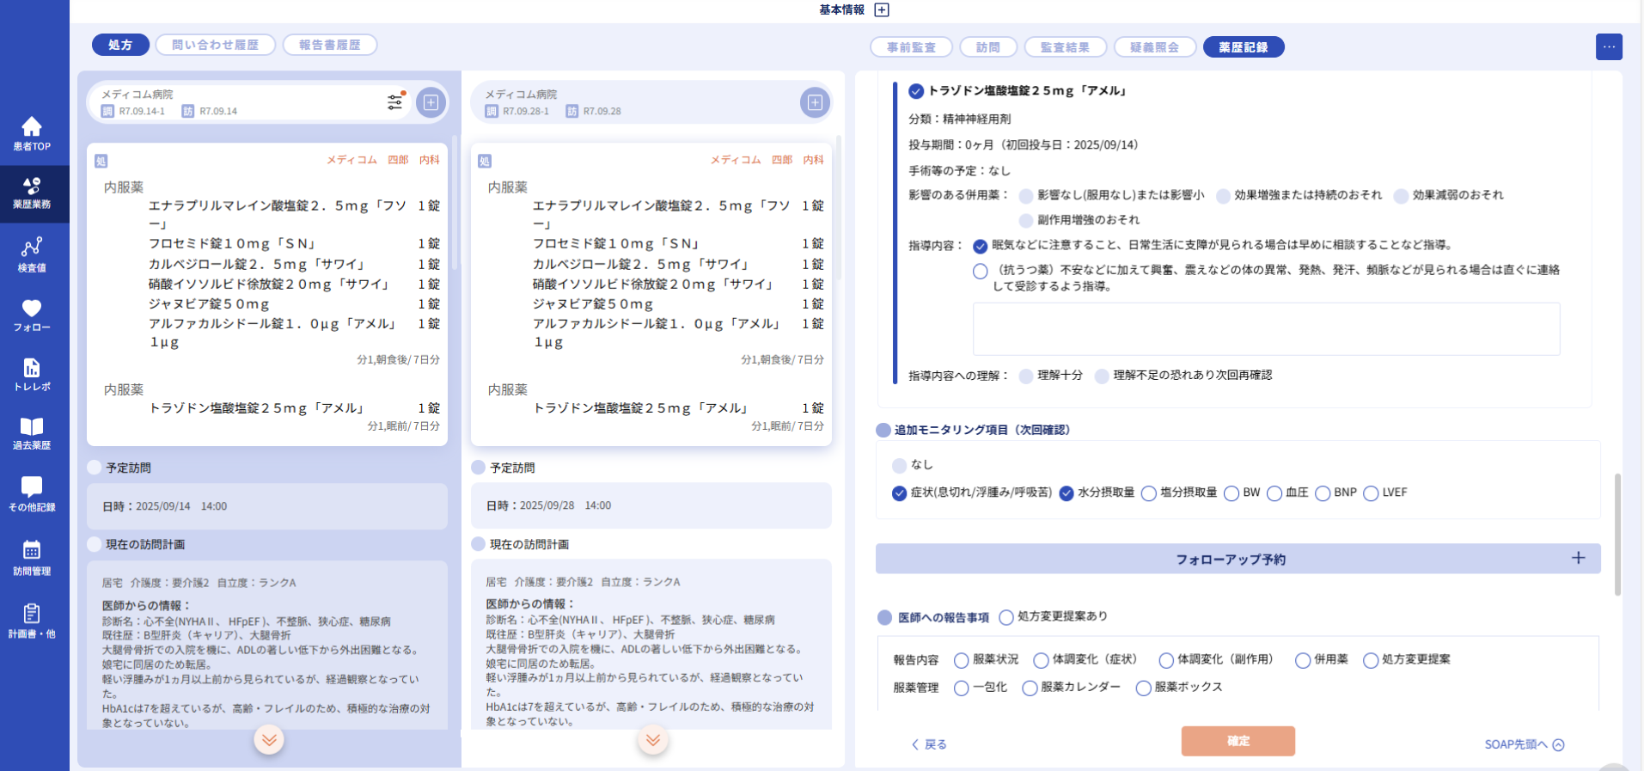Click the 指導内容 free text box
Screen dimensions: 1644x771
(x=1265, y=329)
